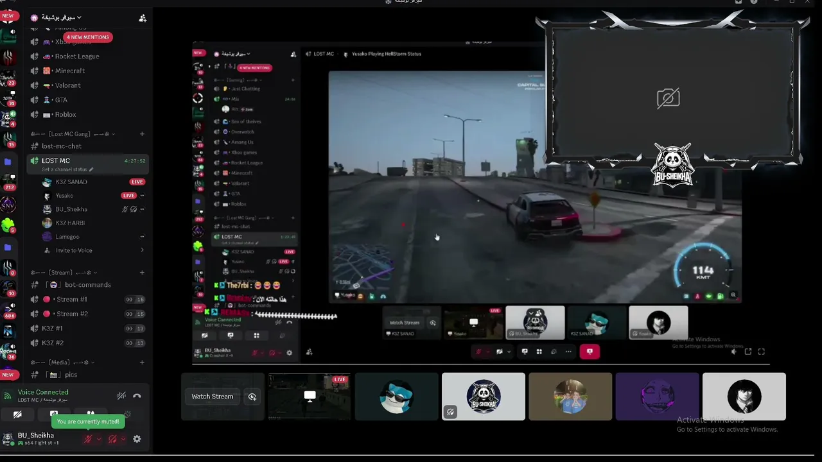Open the server icon with 212 badge
The height and width of the screenshot is (462, 822).
click(8, 182)
